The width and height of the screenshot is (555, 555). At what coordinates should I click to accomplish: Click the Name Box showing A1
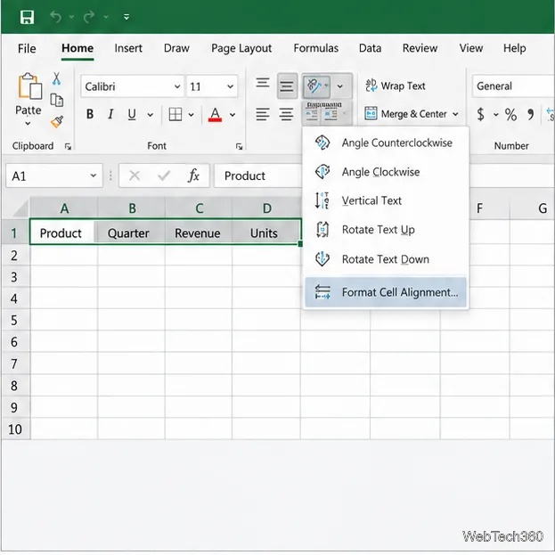click(54, 175)
